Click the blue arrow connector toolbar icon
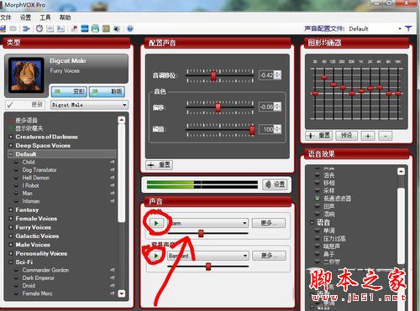420x311 pixels. tap(26, 29)
